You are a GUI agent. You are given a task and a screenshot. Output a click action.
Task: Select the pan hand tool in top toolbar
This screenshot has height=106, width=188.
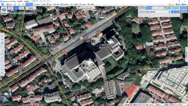(x=23, y=5)
